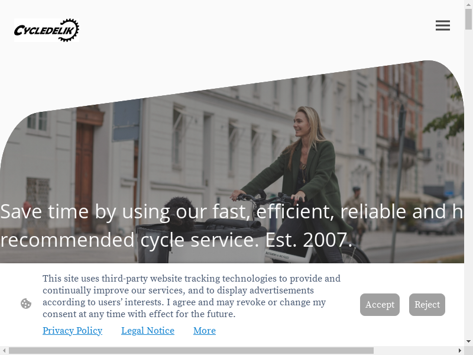
Task: Click the vertical scrollbar up arrow
Action: click(468, 4)
